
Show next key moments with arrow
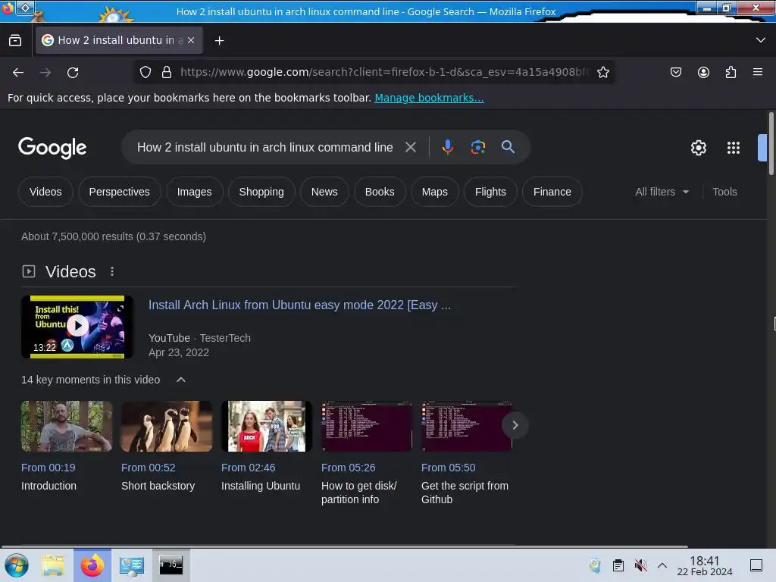[515, 425]
